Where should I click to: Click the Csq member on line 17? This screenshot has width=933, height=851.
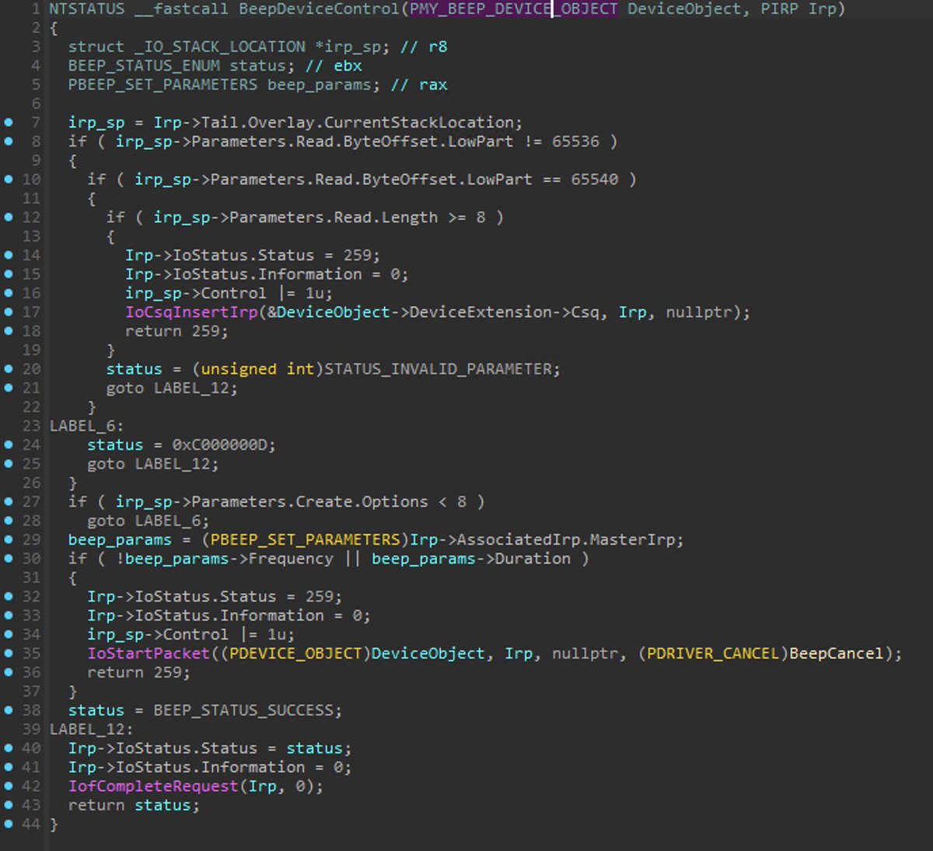pyautogui.click(x=585, y=312)
